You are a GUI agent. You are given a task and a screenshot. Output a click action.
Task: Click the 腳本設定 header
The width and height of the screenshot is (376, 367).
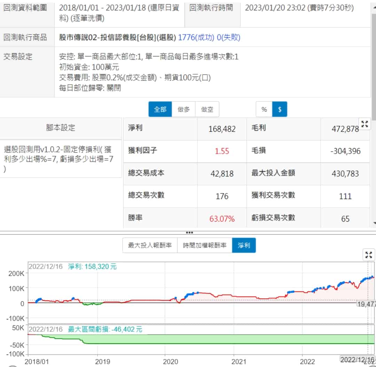point(61,128)
